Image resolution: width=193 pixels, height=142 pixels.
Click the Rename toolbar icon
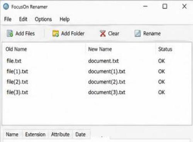pos(138,34)
